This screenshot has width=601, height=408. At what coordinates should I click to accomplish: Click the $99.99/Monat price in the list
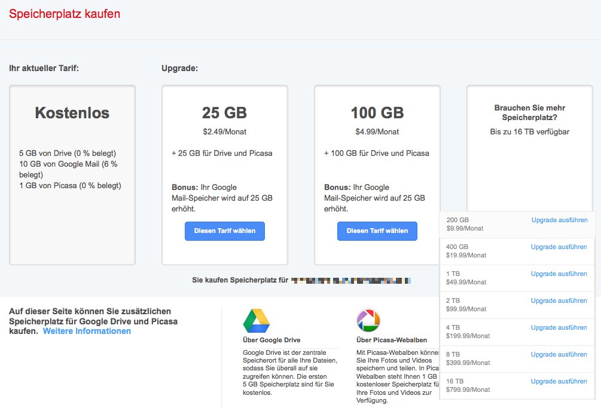point(466,309)
